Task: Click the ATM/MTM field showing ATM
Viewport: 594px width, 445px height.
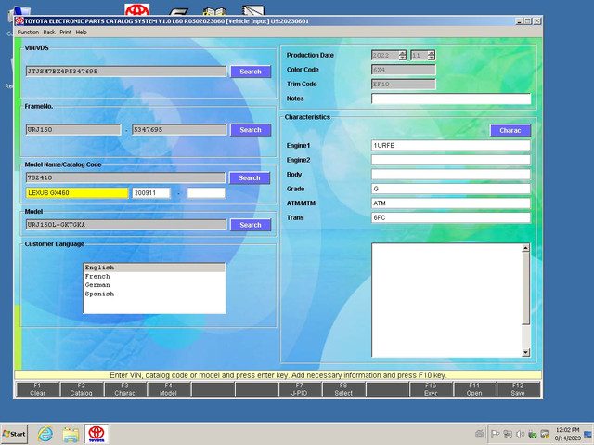Action: pos(451,203)
